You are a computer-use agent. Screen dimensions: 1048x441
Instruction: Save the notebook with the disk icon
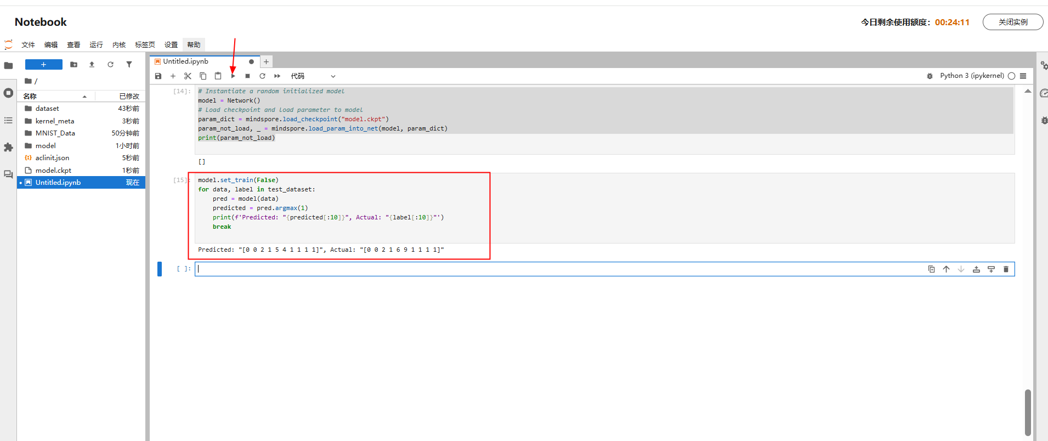click(158, 76)
